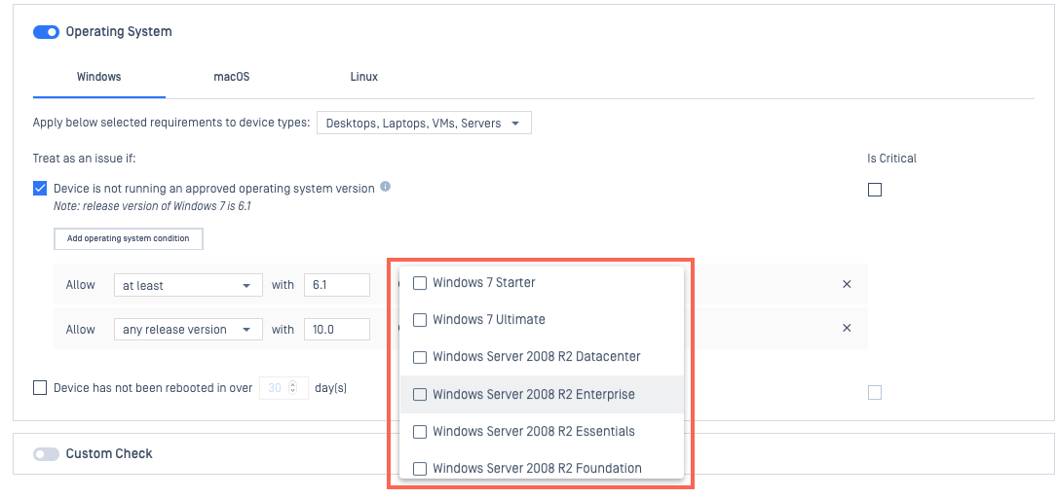Mark the reboot issue as critical
Viewport: 1058px width, 498px height.
(x=875, y=392)
